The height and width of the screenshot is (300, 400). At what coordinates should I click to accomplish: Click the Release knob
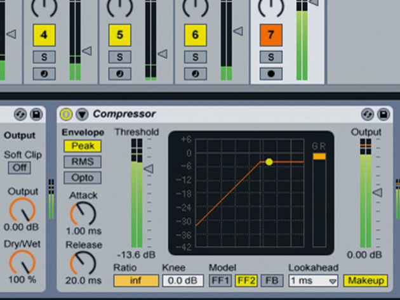pos(83,263)
